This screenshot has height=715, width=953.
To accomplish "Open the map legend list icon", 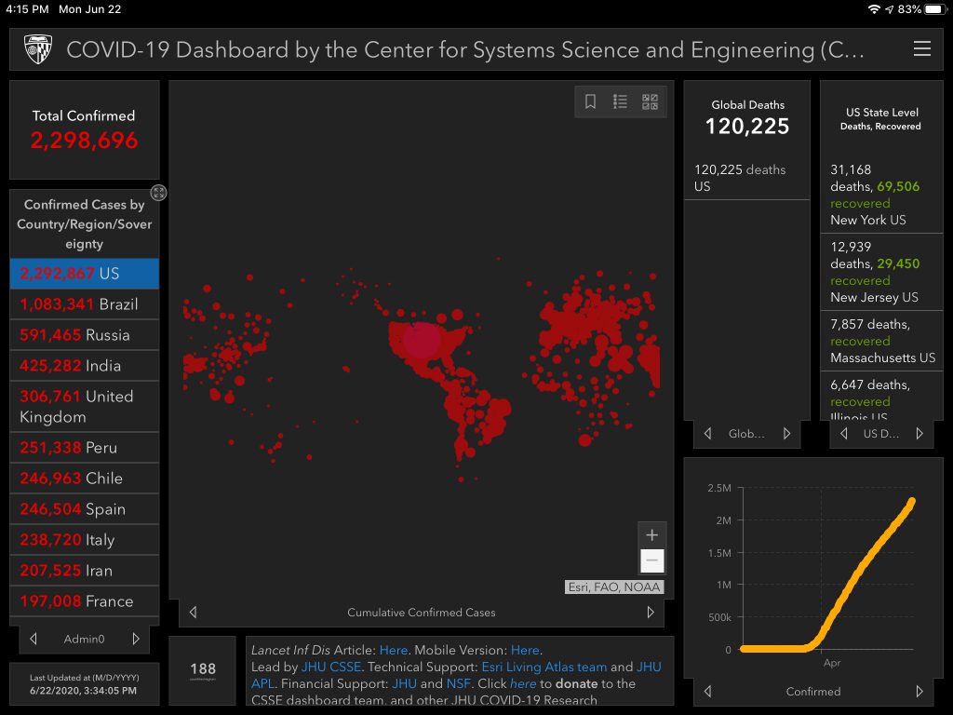I will pyautogui.click(x=620, y=102).
